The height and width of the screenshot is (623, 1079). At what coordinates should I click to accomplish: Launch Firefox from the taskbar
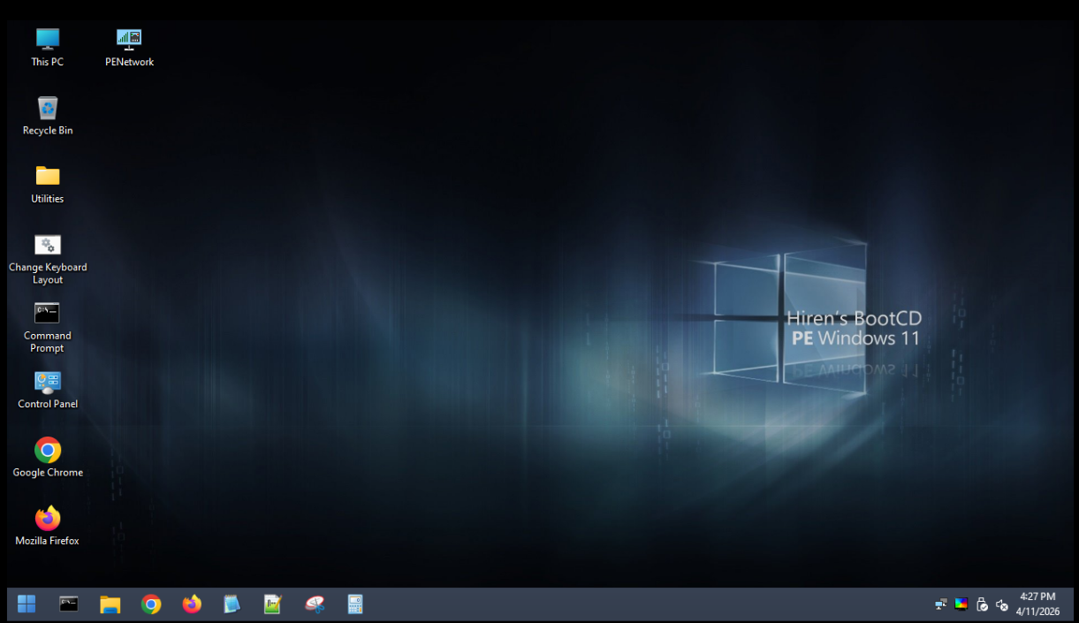192,604
